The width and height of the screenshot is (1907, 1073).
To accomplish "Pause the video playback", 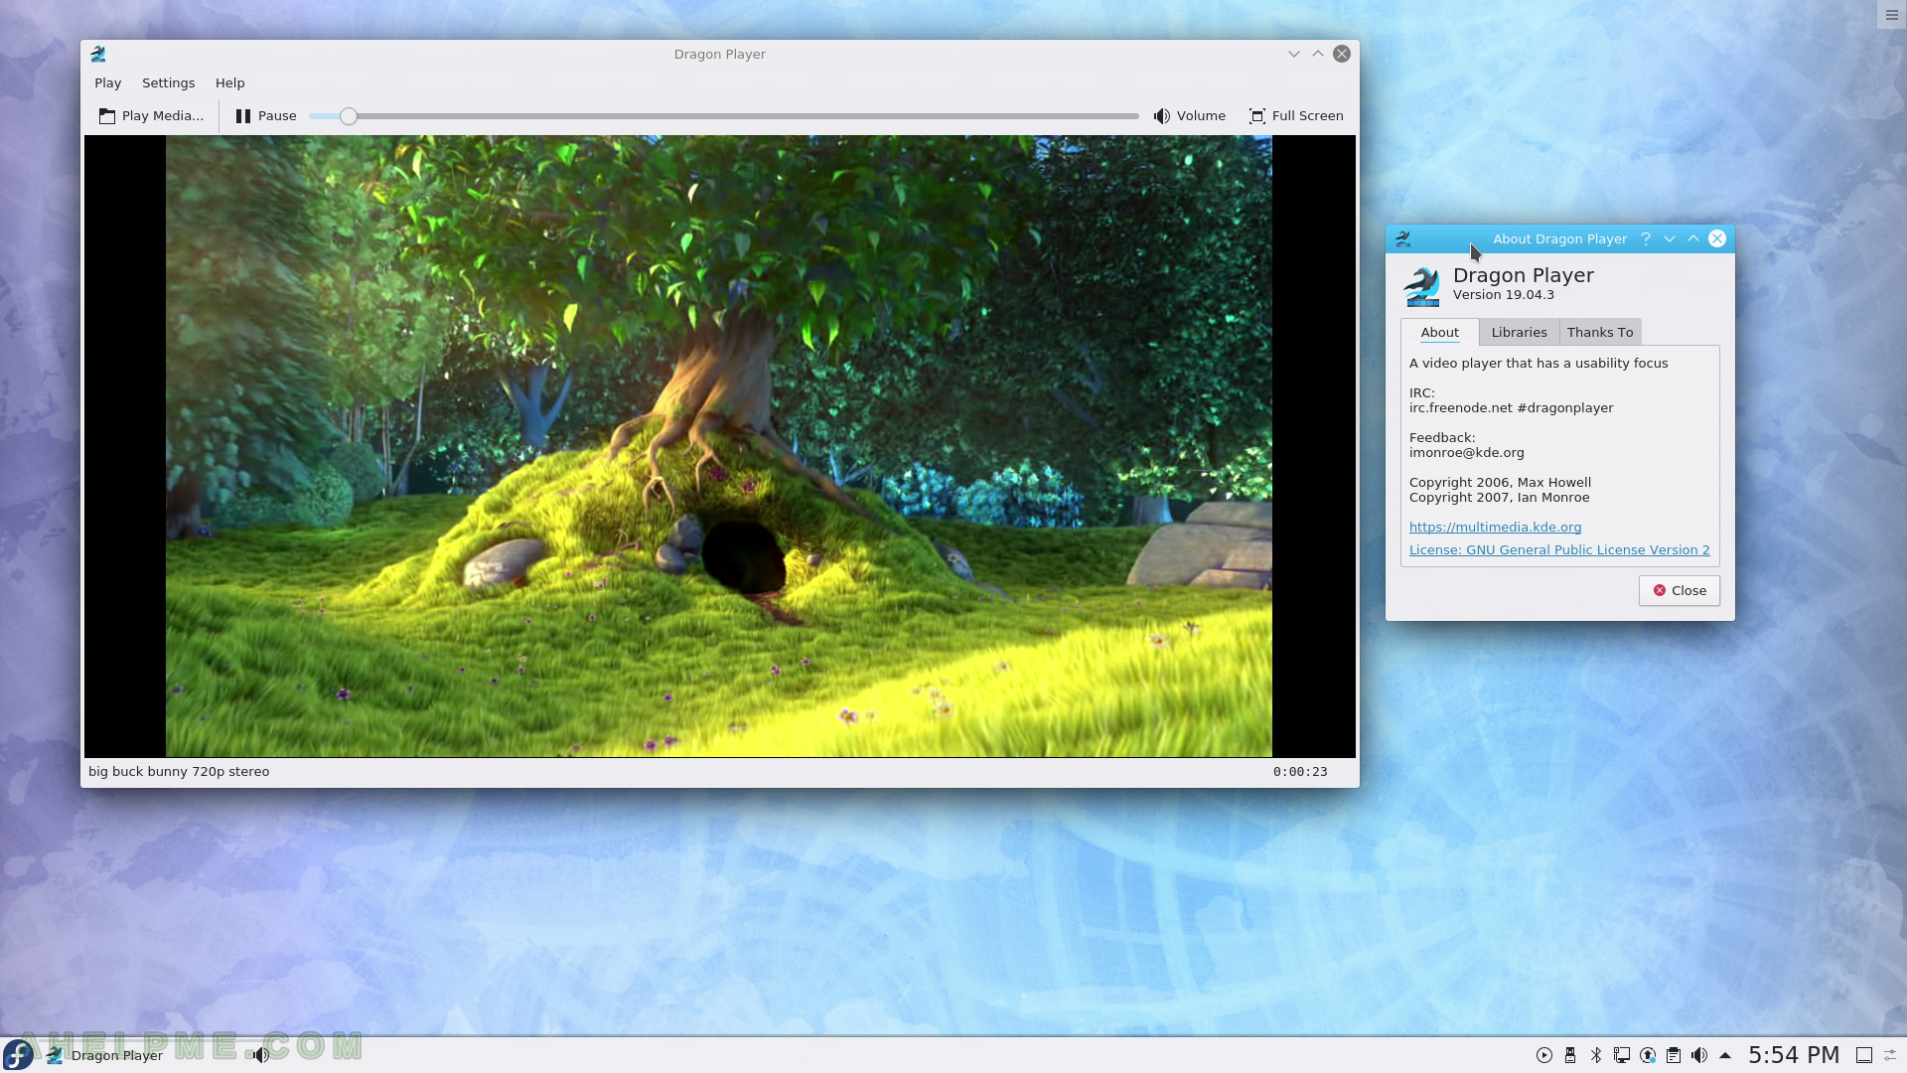I will [x=265, y=116].
